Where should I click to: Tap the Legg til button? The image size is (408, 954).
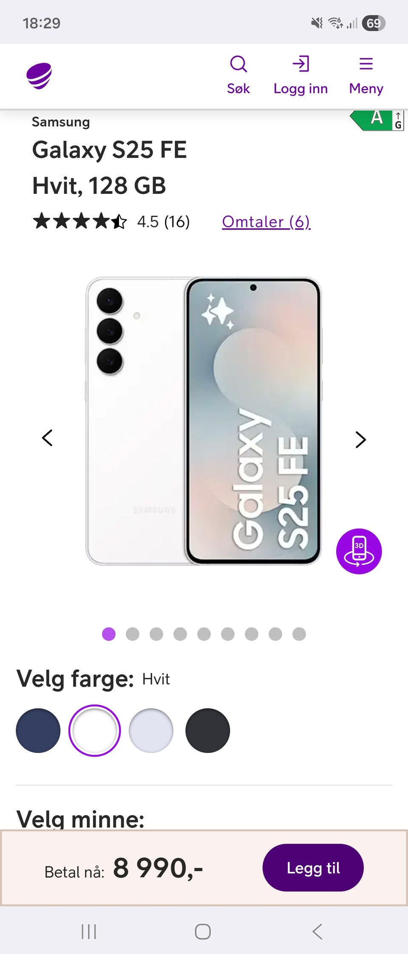[313, 868]
